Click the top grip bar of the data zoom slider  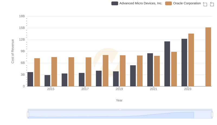pyautogui.click(x=120, y=110)
